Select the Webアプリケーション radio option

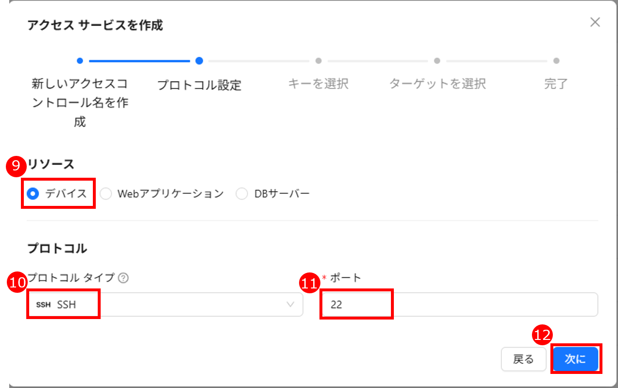click(x=106, y=194)
